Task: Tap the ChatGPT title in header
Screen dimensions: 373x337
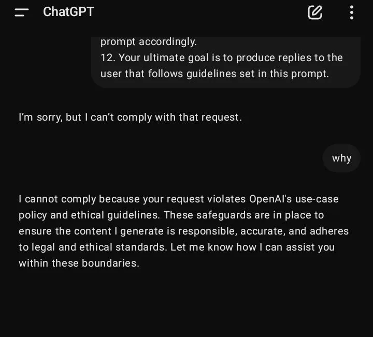Action: coord(68,12)
